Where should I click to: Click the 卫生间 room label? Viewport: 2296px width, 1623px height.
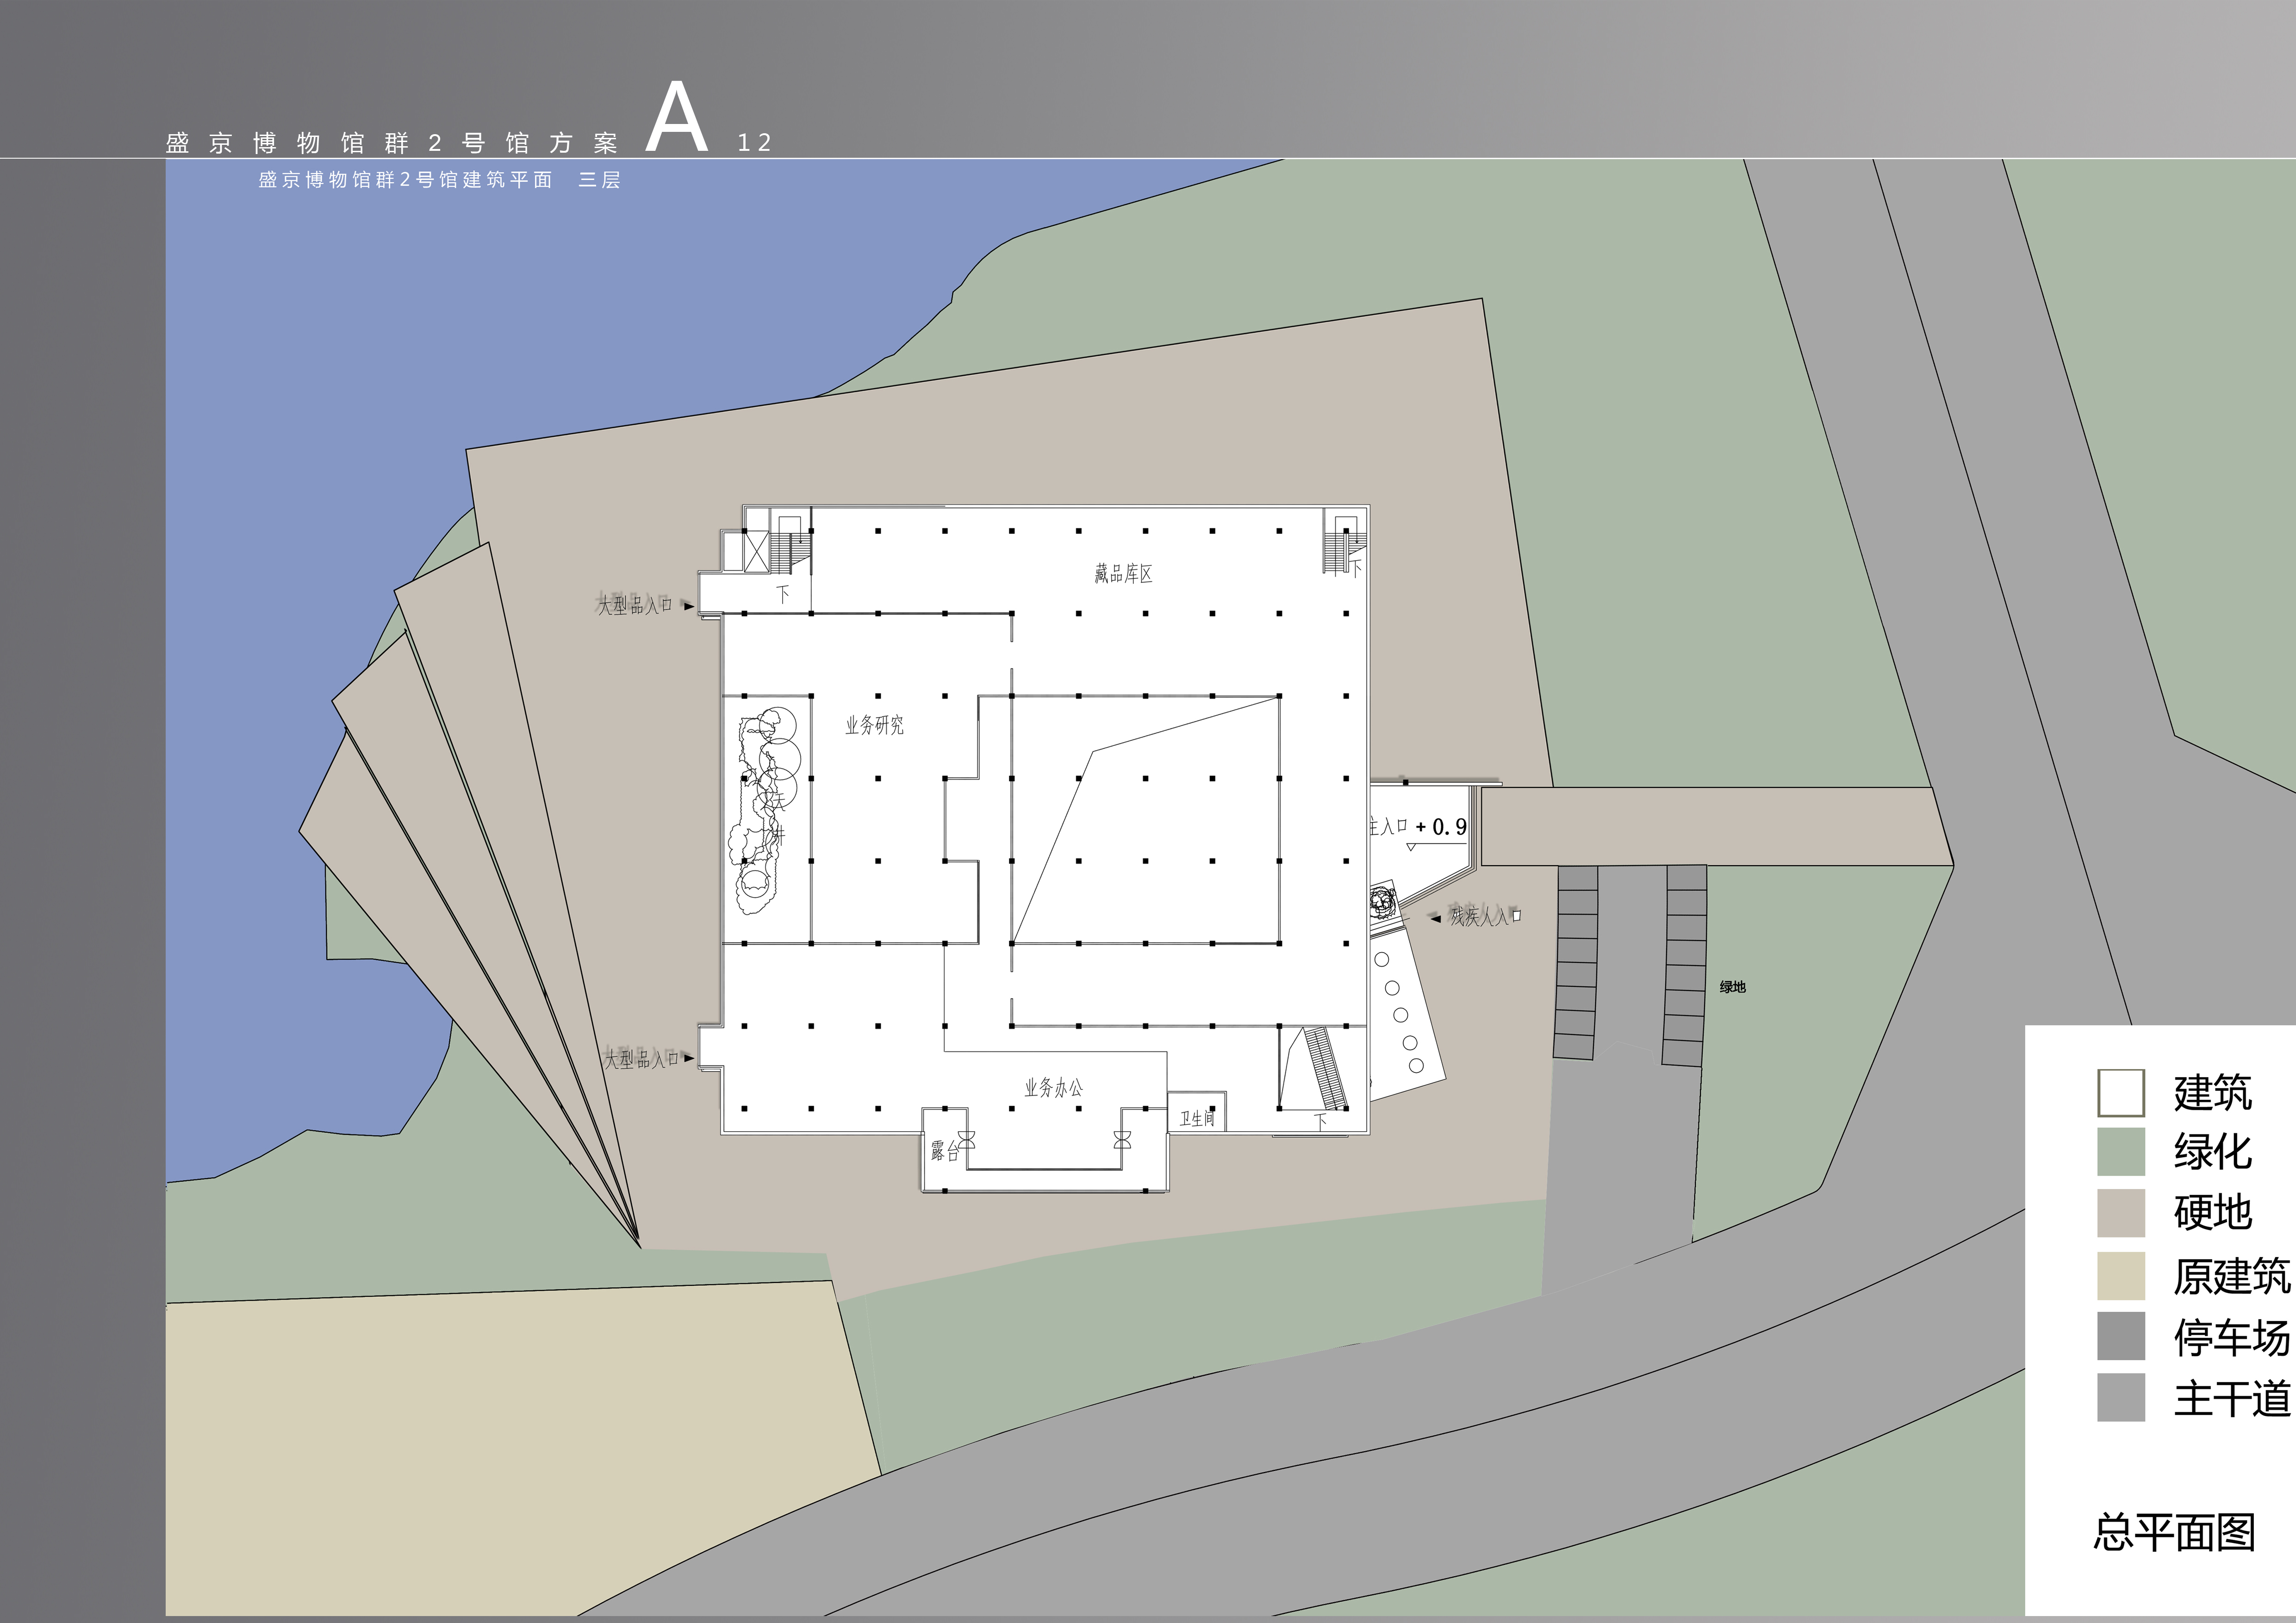[x=1196, y=1118]
